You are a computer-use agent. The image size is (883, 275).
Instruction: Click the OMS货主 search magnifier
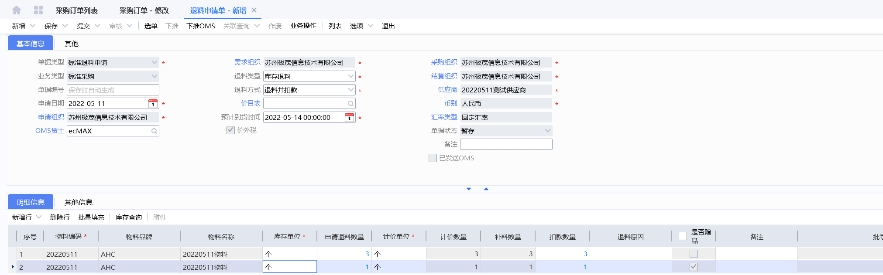click(x=154, y=131)
